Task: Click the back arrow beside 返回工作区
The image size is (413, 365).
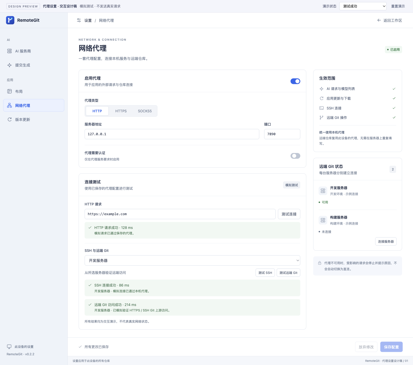Action: 379,20
